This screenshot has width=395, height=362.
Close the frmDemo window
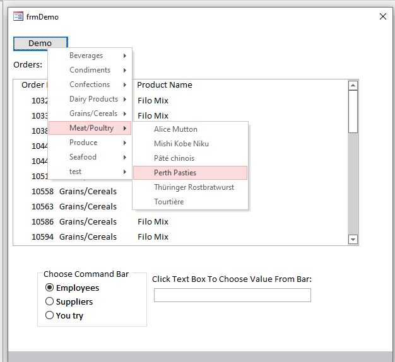click(x=382, y=16)
